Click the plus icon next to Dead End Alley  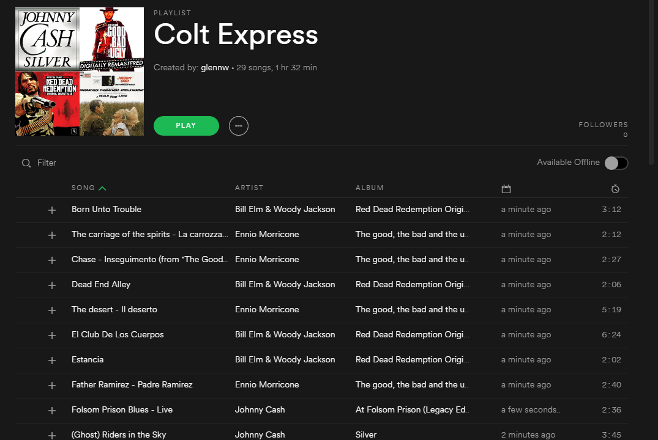click(x=52, y=285)
